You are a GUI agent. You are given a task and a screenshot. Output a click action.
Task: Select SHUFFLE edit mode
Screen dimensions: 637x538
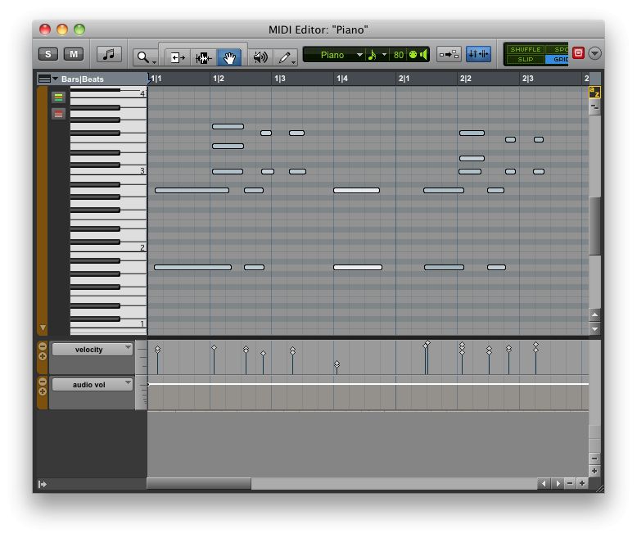pos(525,50)
